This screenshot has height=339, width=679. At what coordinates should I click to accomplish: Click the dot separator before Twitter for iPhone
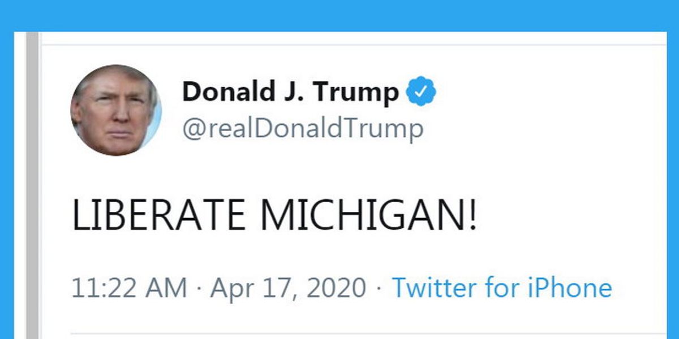[379, 289]
